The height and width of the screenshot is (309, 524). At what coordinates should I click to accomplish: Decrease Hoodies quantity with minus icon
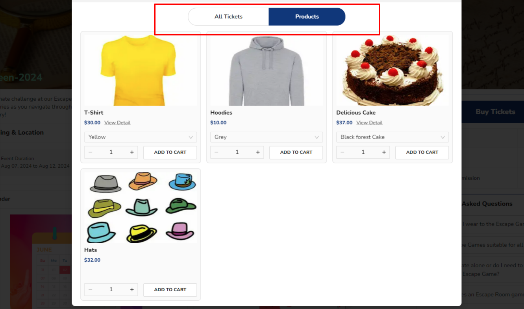(217, 152)
